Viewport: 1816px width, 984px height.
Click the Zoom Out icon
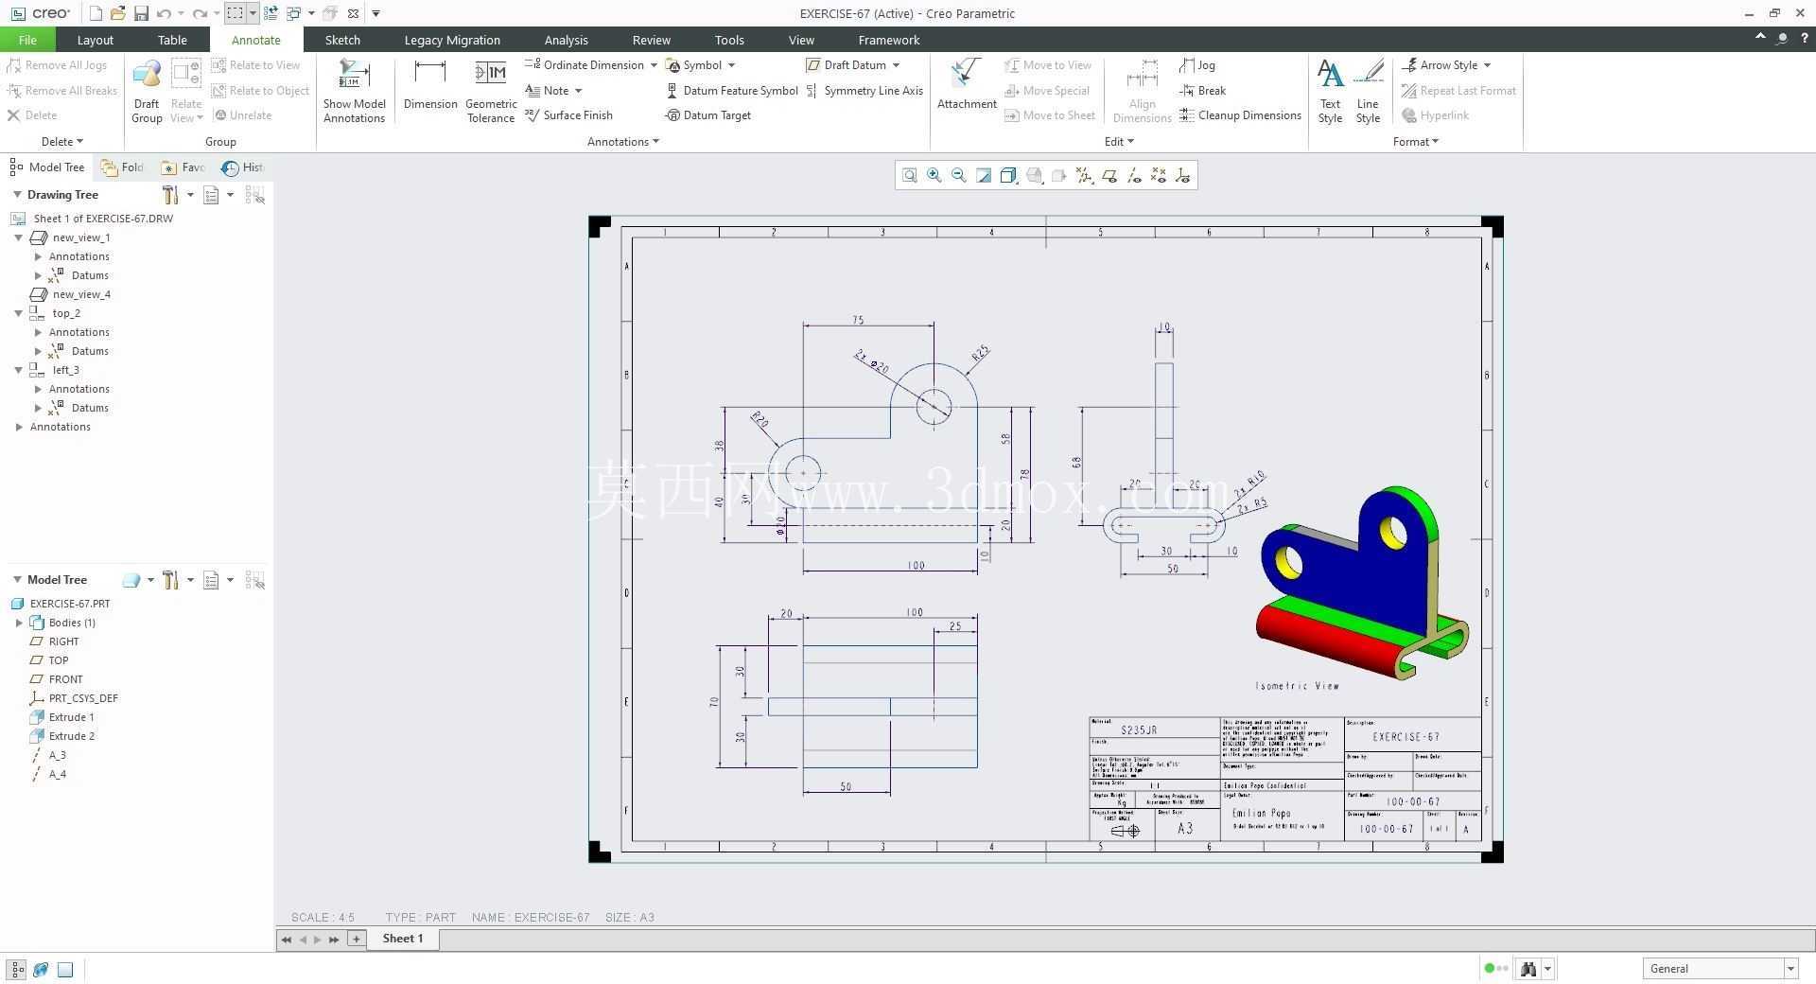click(959, 176)
